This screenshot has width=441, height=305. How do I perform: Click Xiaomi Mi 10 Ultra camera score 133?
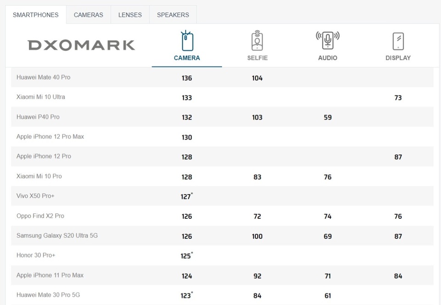[x=187, y=98]
